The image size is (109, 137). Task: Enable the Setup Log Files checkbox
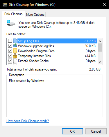click(10, 41)
